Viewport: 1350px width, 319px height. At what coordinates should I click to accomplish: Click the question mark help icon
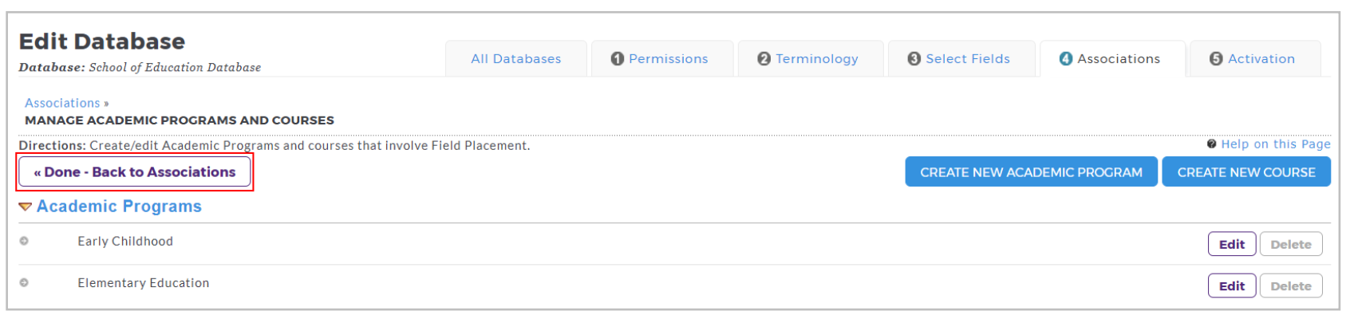(x=1211, y=144)
